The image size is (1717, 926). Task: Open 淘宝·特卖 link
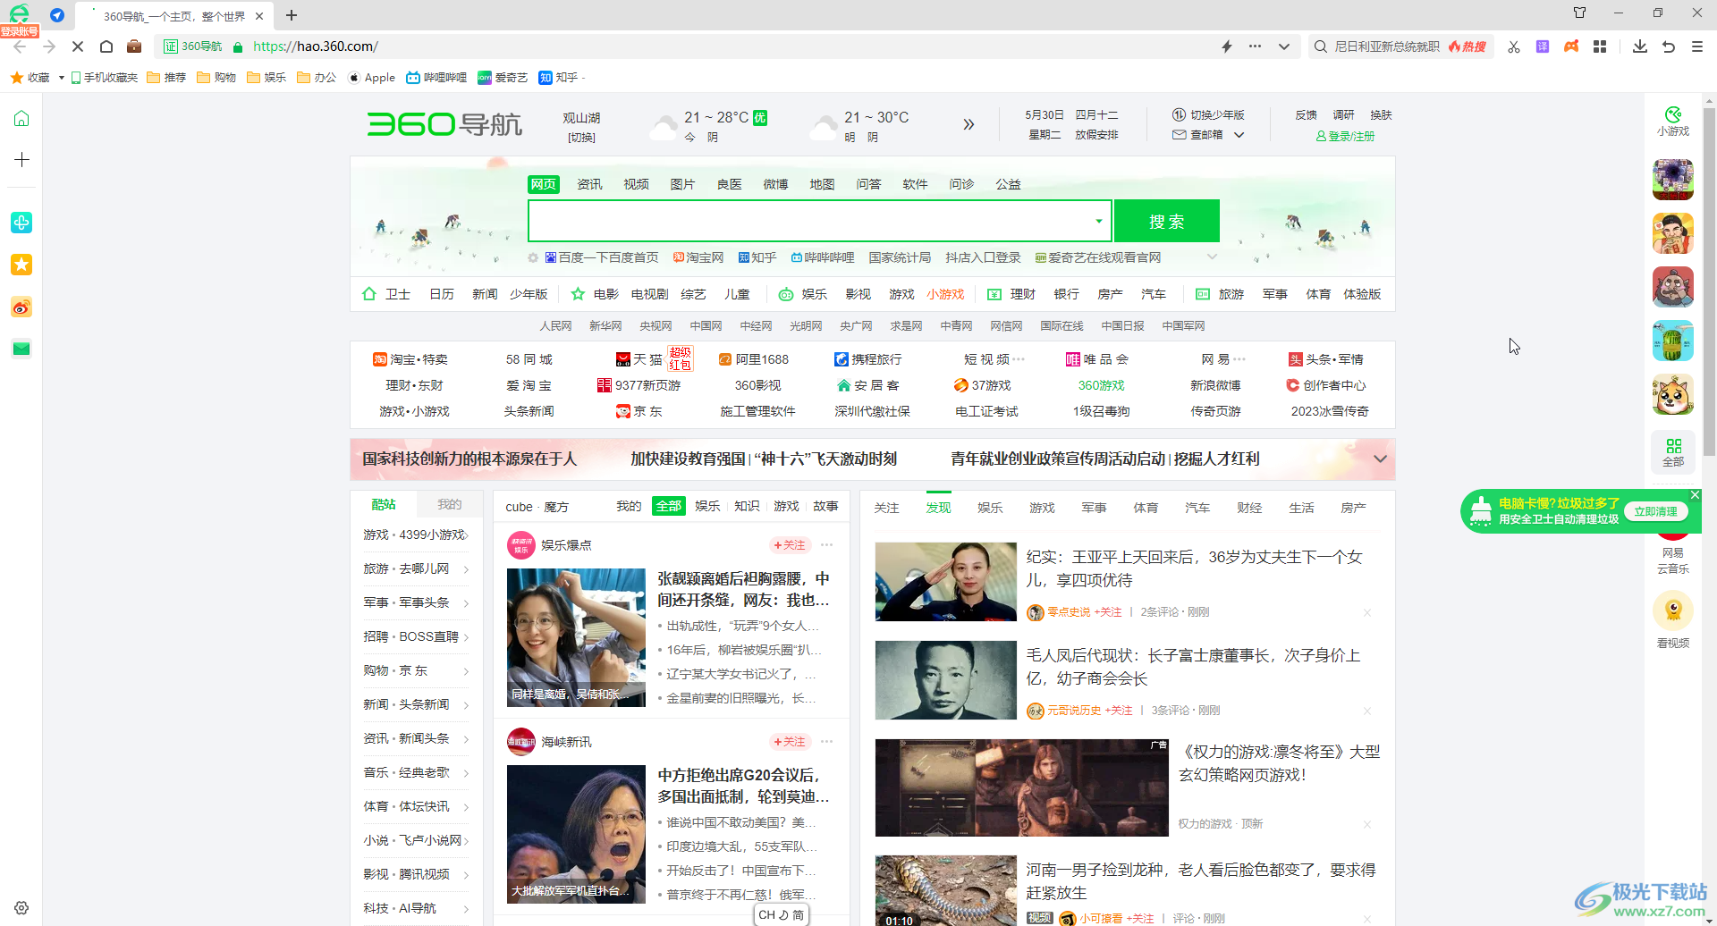point(410,359)
